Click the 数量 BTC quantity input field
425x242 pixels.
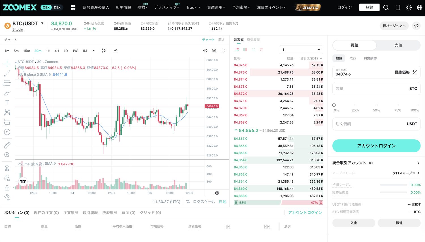pos(376,89)
